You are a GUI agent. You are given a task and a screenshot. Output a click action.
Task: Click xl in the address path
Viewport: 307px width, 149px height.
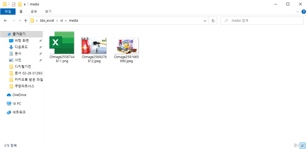(x=61, y=20)
